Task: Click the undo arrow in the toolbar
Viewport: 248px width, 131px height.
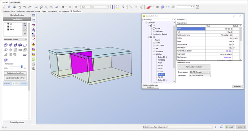Action: click(x=25, y=7)
